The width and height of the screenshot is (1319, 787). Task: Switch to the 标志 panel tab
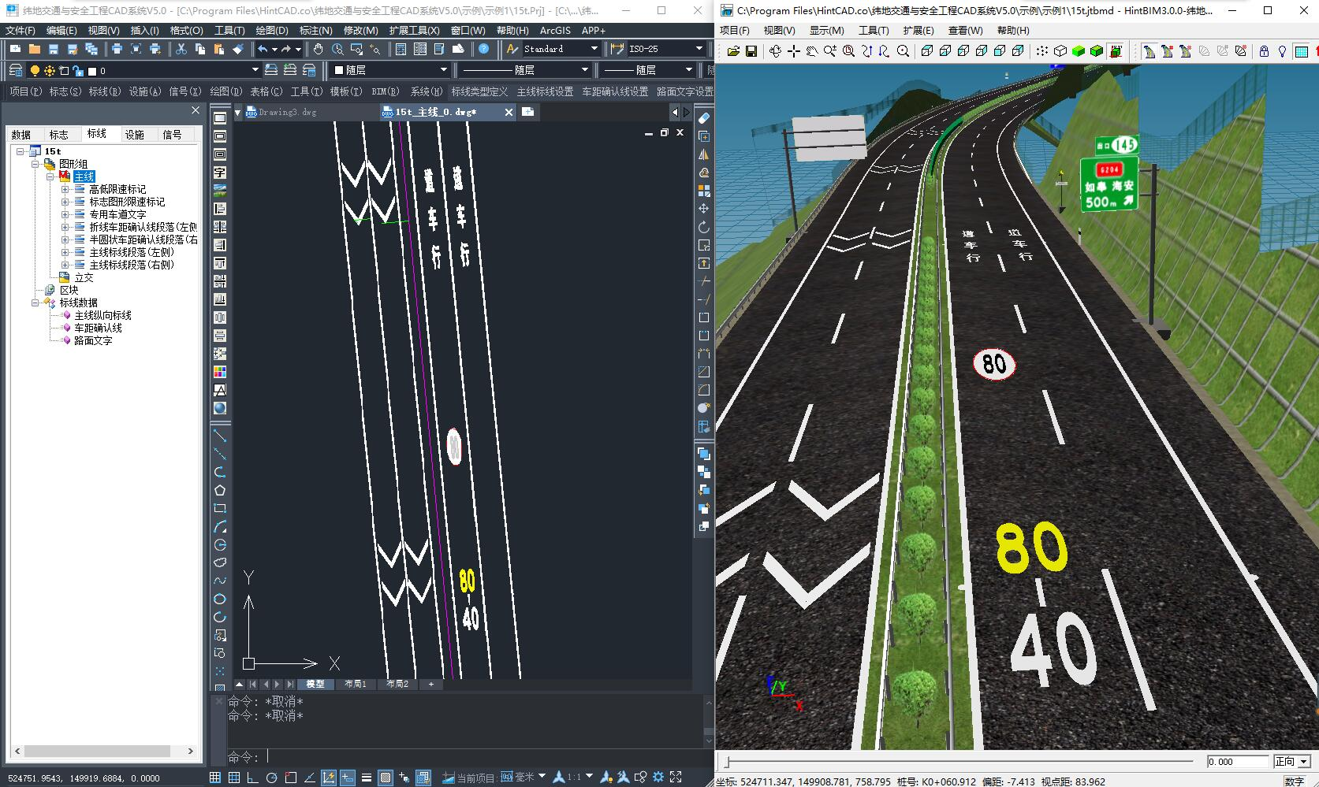tap(59, 135)
